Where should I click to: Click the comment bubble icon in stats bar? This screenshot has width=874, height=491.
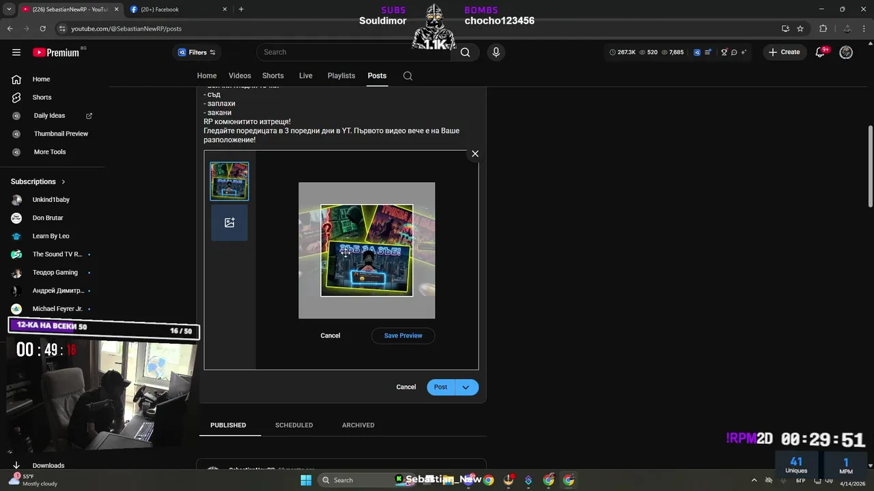[734, 53]
